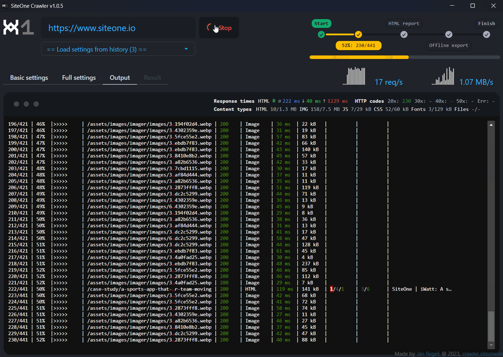This screenshot has height=357, width=503.
Task: Open the Ján Regeš author link
Action: [428, 354]
